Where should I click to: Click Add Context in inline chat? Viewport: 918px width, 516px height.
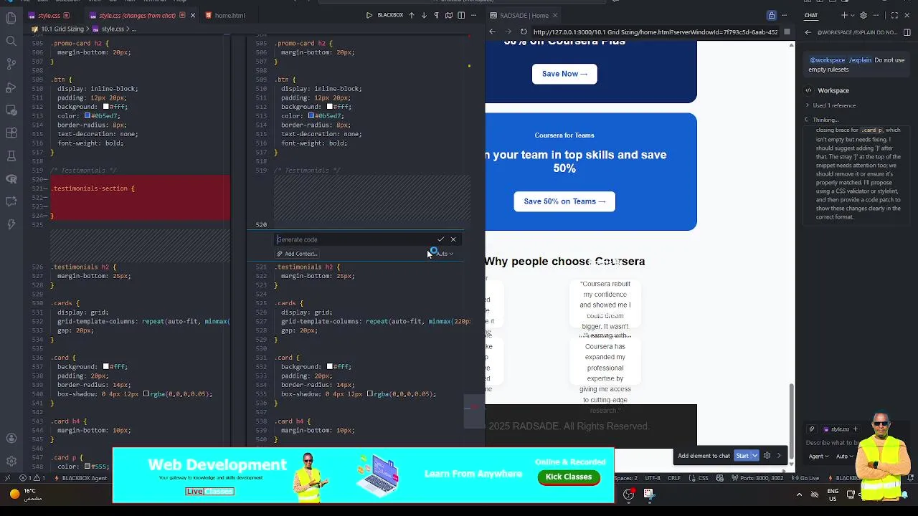tap(297, 254)
